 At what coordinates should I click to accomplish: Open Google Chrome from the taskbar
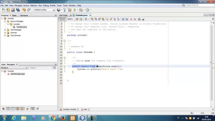click(53, 118)
